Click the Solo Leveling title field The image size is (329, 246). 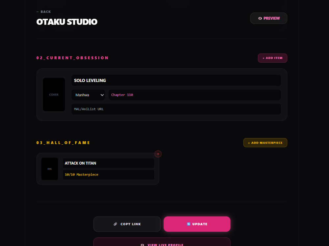pyautogui.click(x=176, y=80)
